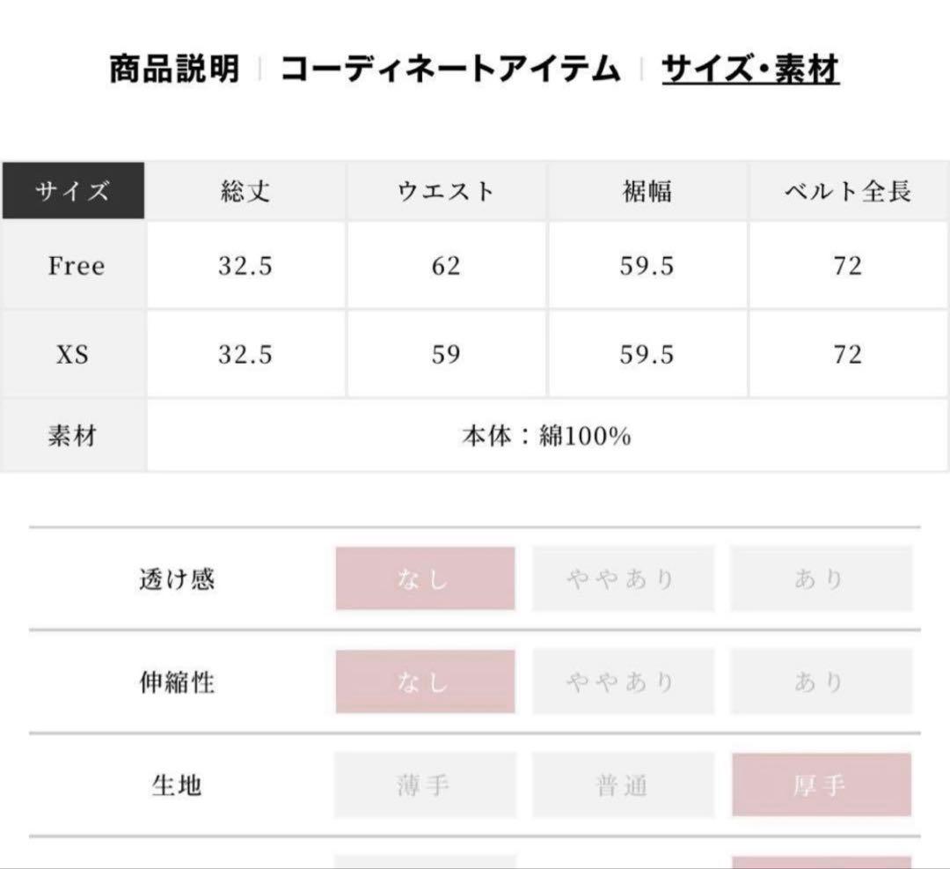Click the ベルト全長 column header

click(848, 191)
